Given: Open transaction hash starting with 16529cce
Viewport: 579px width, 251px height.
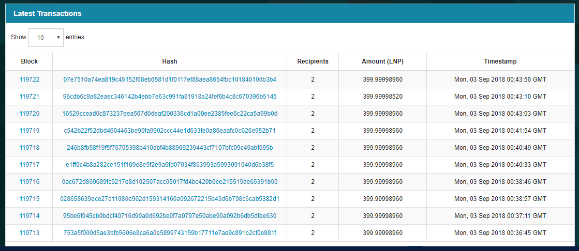Looking at the screenshot, I should (x=170, y=114).
